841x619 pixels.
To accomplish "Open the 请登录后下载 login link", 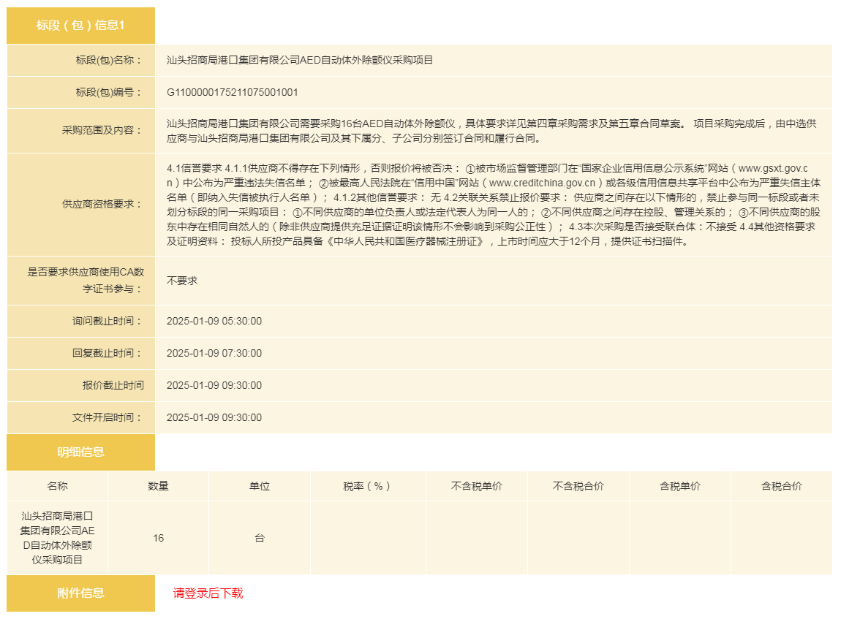I will [x=208, y=593].
